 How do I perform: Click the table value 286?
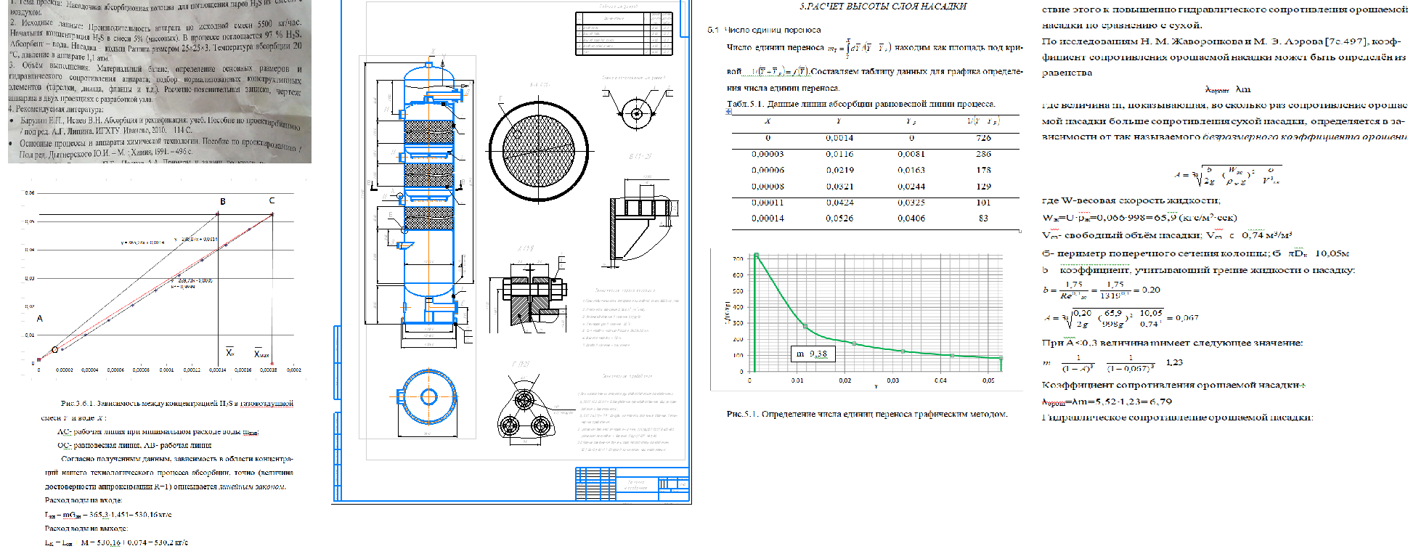(x=983, y=154)
